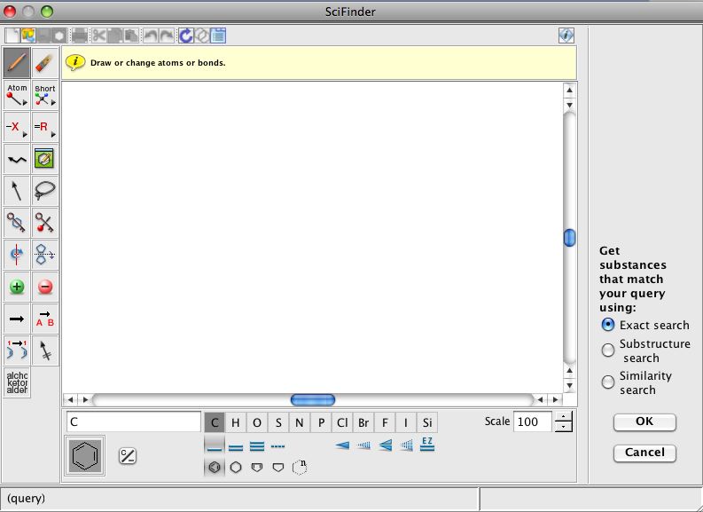Viewport: 703px width, 512px height.
Task: Select the lock ring fusion tool
Action: coord(17,223)
